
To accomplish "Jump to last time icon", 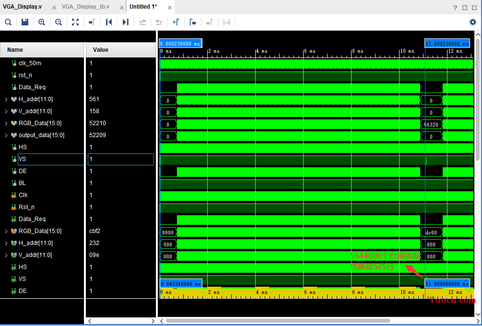I will tap(126, 22).
